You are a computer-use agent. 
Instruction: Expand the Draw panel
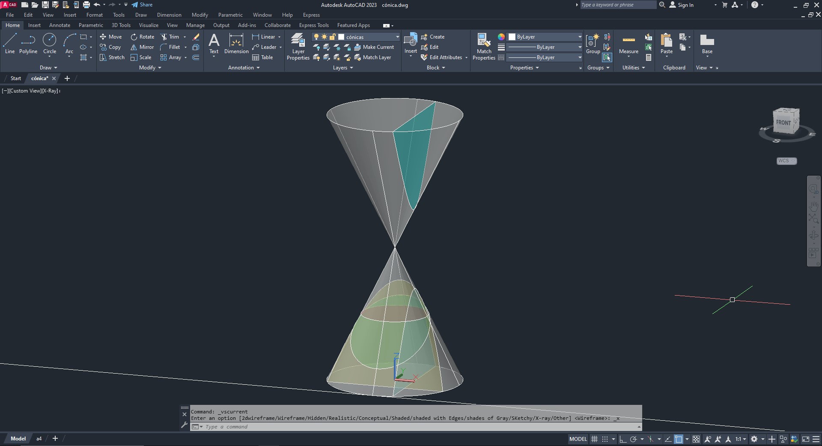[x=48, y=68]
